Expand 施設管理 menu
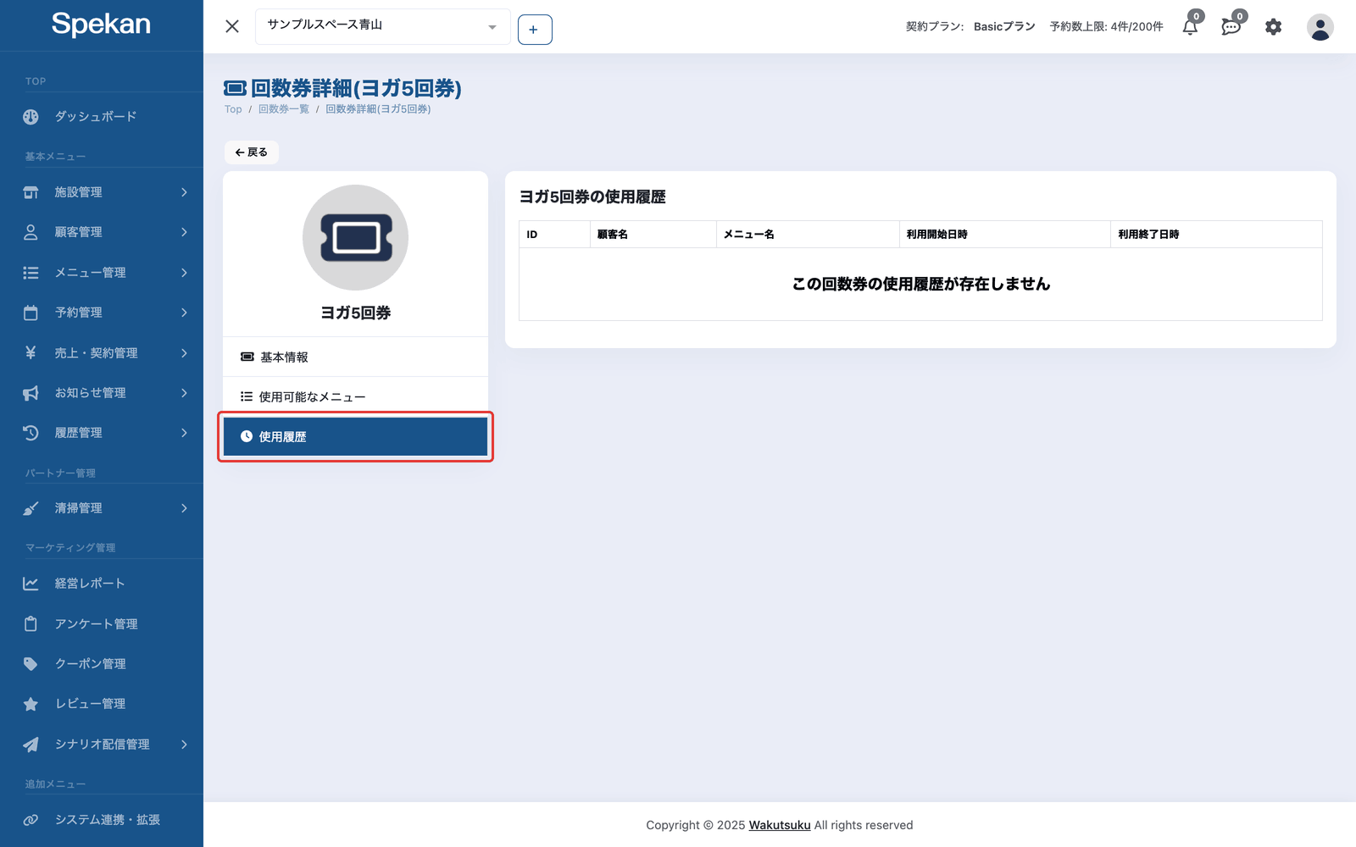 pos(102,192)
